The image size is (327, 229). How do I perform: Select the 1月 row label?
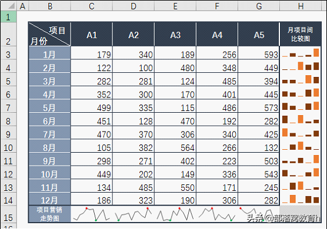tap(49, 53)
